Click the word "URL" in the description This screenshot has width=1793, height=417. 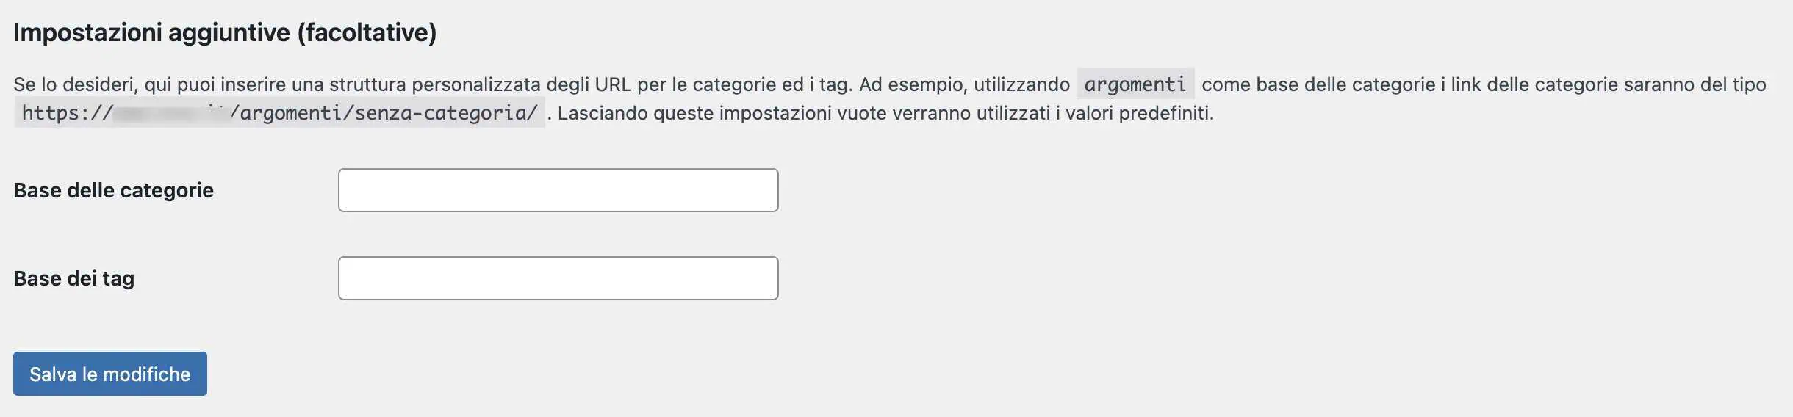click(x=613, y=84)
